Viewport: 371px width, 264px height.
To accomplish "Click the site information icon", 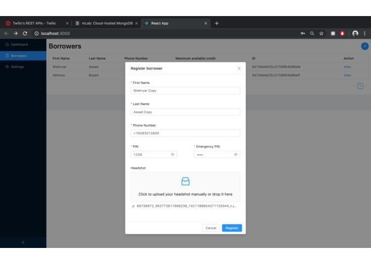I will pos(36,34).
